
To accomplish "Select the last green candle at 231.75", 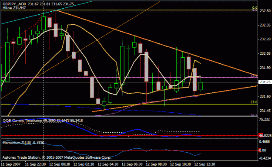I will pyautogui.click(x=201, y=86).
